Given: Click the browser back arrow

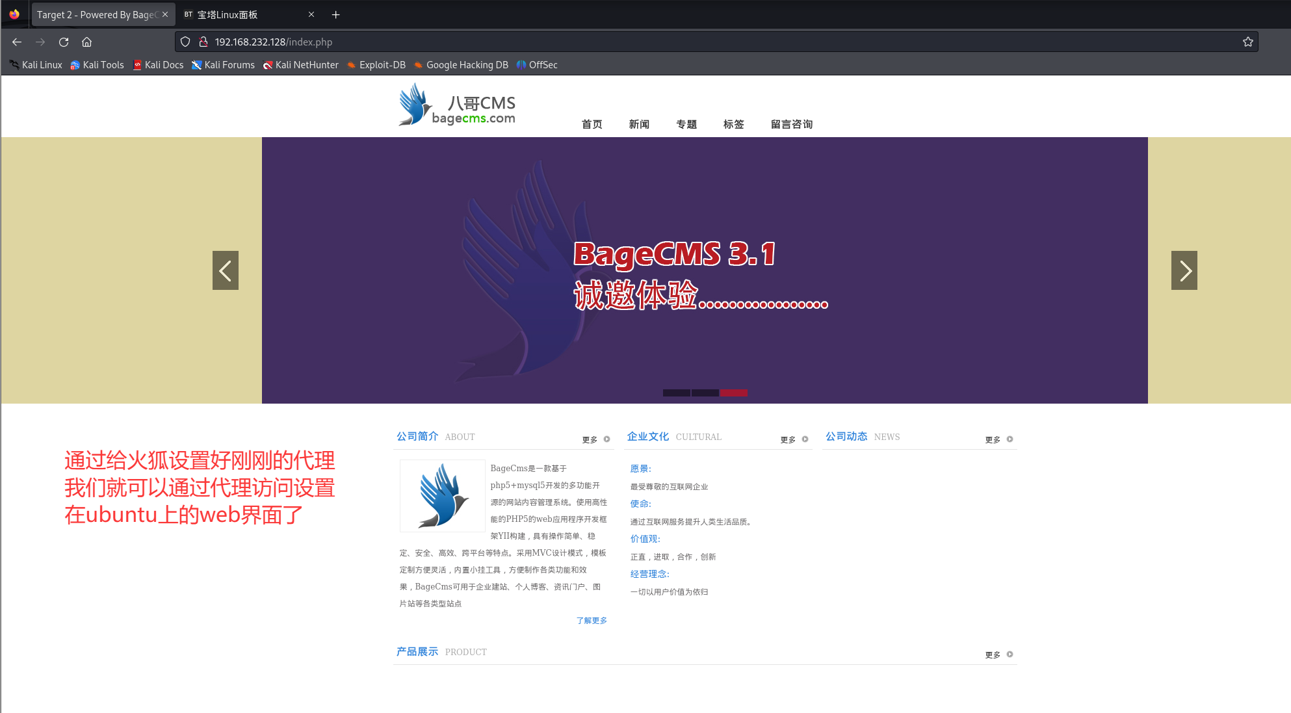Looking at the screenshot, I should coord(17,42).
